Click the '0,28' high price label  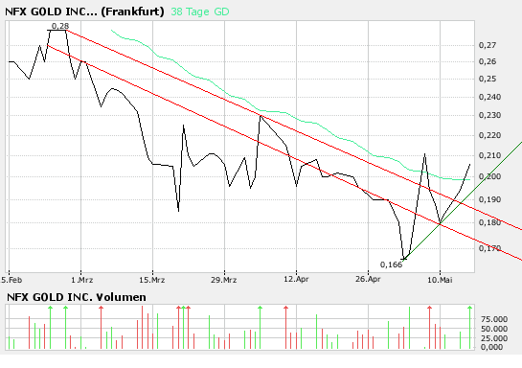click(x=60, y=26)
